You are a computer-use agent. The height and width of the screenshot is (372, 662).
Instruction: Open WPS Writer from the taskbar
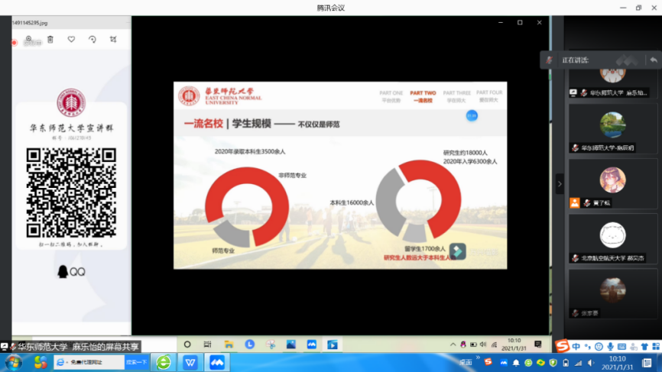click(190, 362)
